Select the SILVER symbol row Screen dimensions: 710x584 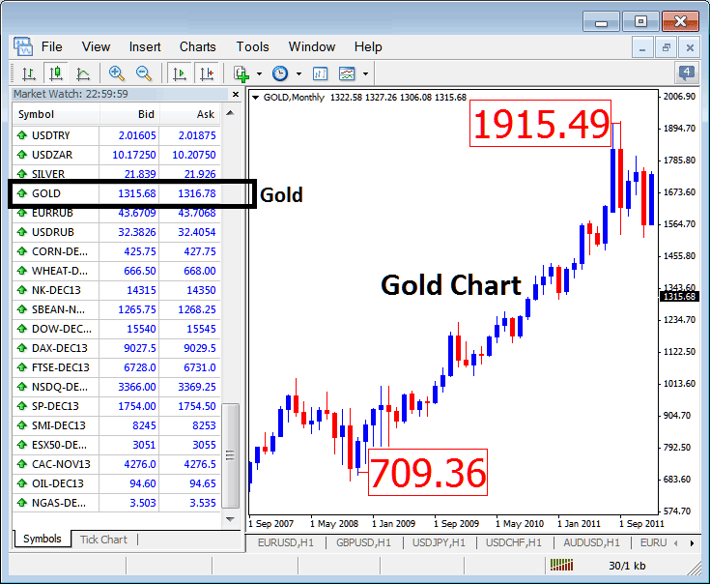(x=116, y=174)
